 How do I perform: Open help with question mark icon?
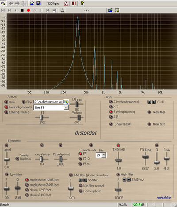coord(82,4)
